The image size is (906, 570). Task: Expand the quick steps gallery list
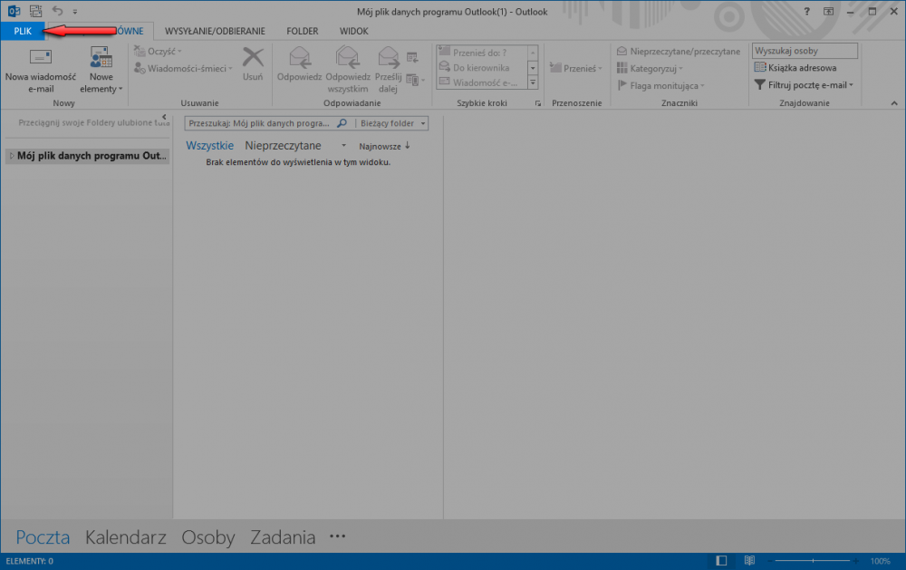click(533, 82)
